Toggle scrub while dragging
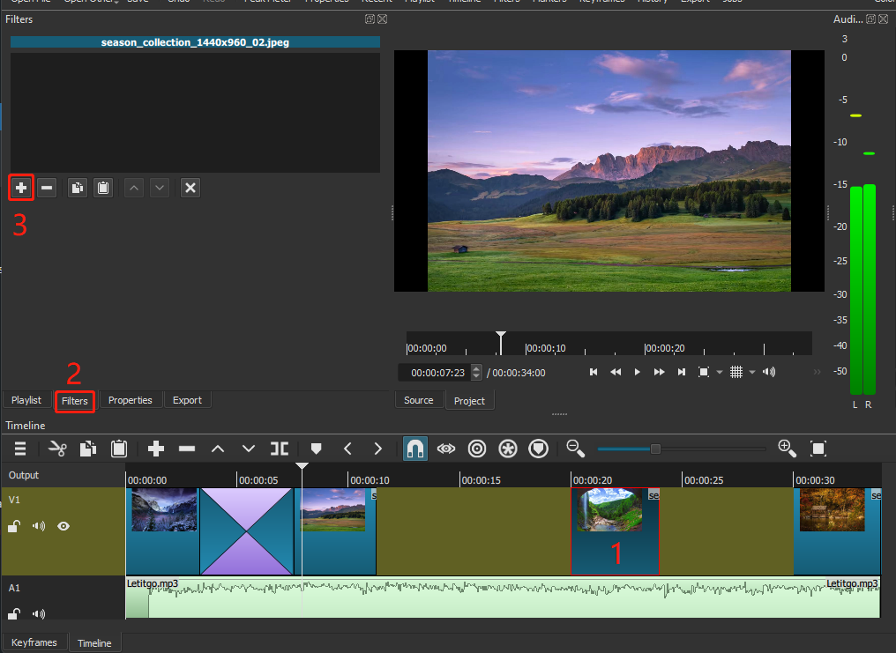Image resolution: width=896 pixels, height=653 pixels. 446,449
